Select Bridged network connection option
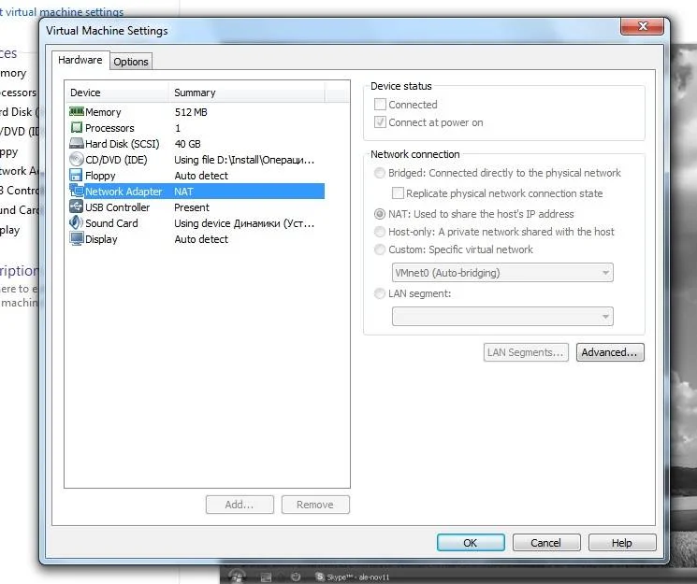 click(380, 173)
